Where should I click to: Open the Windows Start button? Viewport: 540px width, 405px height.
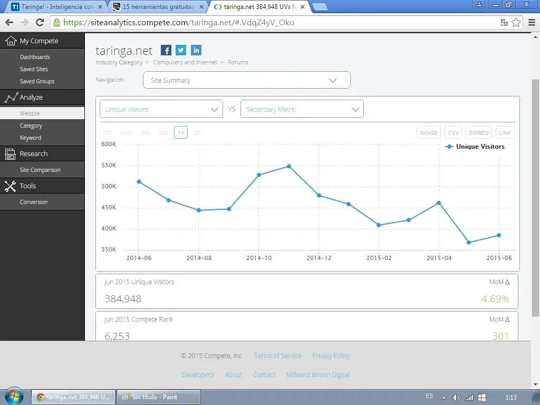click(14, 397)
